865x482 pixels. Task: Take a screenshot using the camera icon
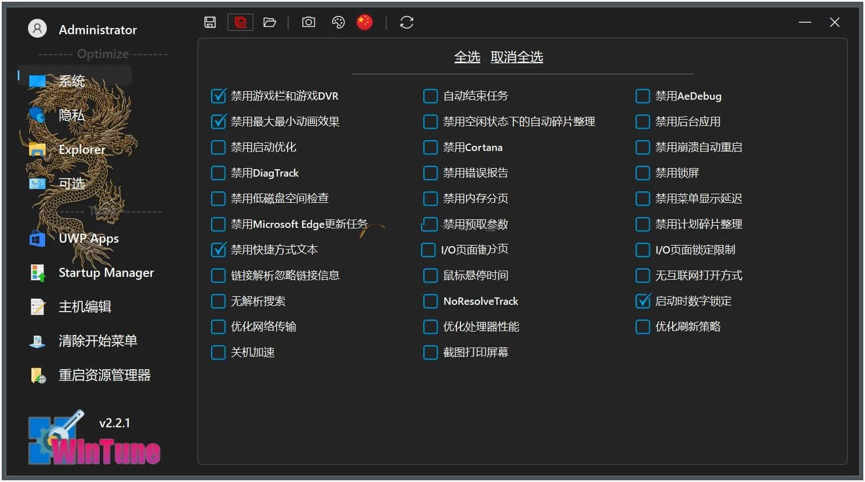(308, 22)
